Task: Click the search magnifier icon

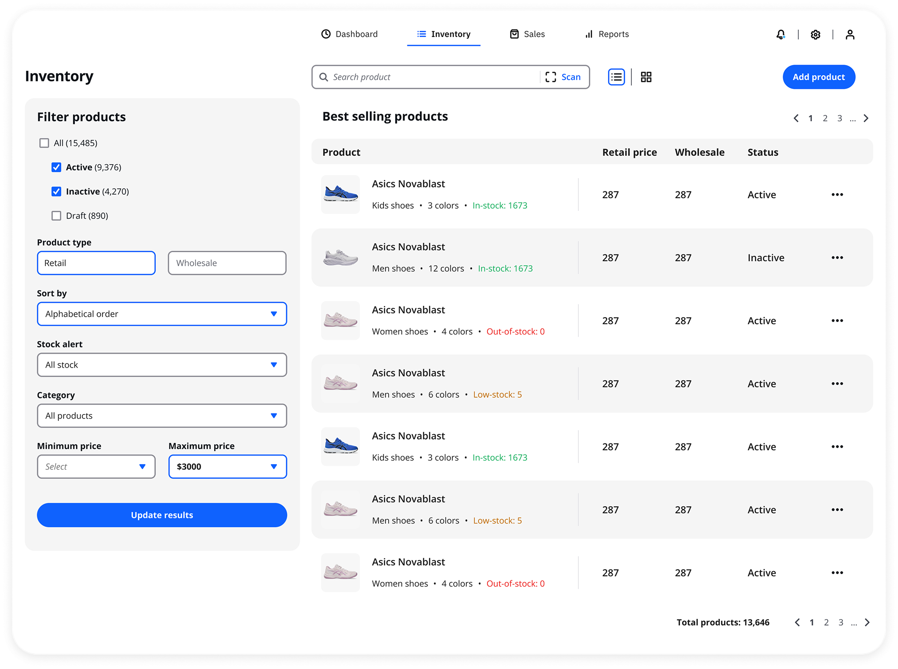Action: point(323,77)
